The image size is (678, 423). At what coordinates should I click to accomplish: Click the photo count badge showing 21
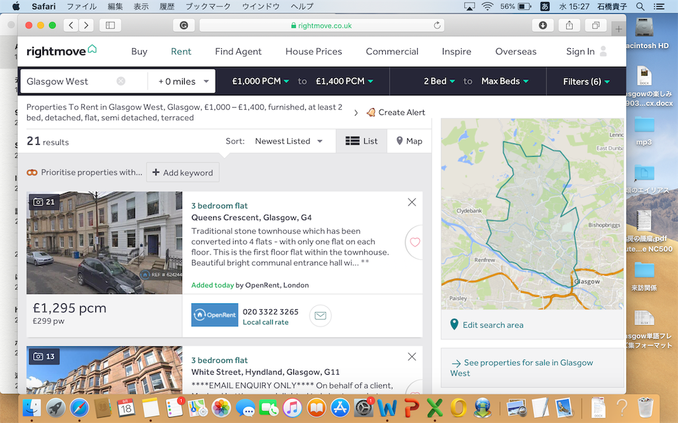[x=44, y=202]
